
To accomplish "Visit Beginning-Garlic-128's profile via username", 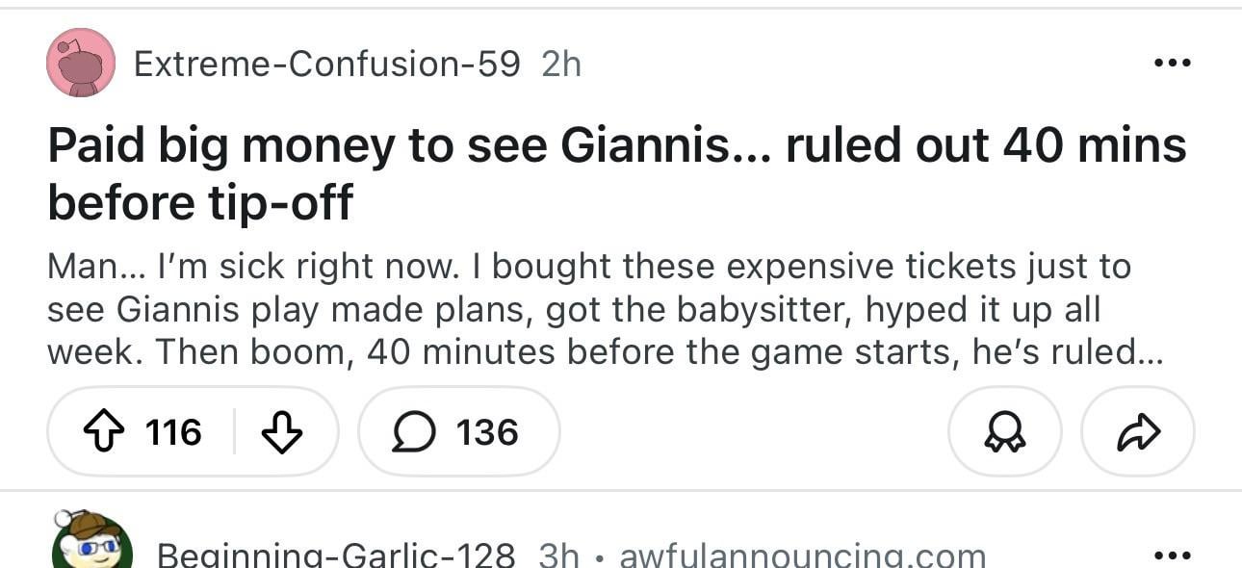I will 336,555.
